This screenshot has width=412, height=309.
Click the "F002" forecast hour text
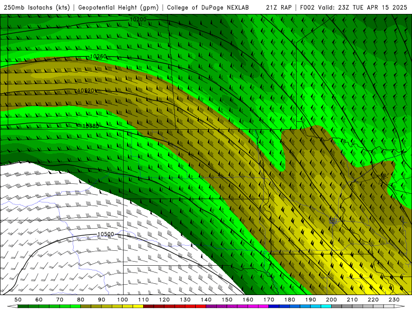tap(307, 7)
